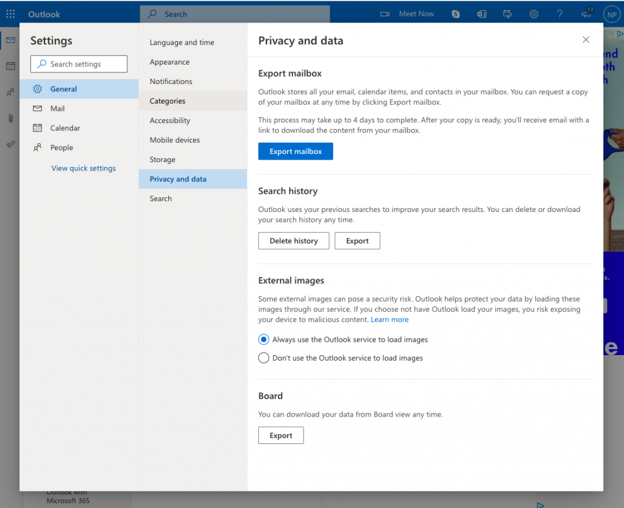Focus the Search settings field
This screenshot has width=624, height=508.
tap(79, 64)
